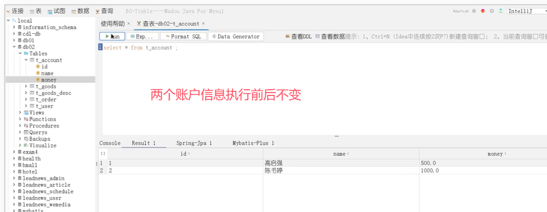Viewport: 547px width, 212px height.
Task: Switch to the Result 1 tab
Action: click(144, 143)
